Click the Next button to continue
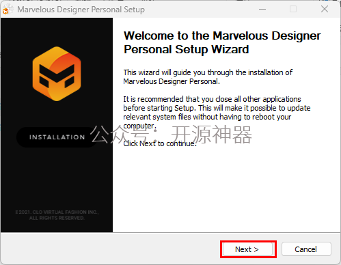The image size is (341, 265). [248, 249]
